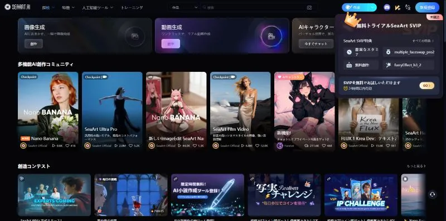Click the purple author avatar on AI character card
The image size is (446, 221).
click(x=280, y=145)
